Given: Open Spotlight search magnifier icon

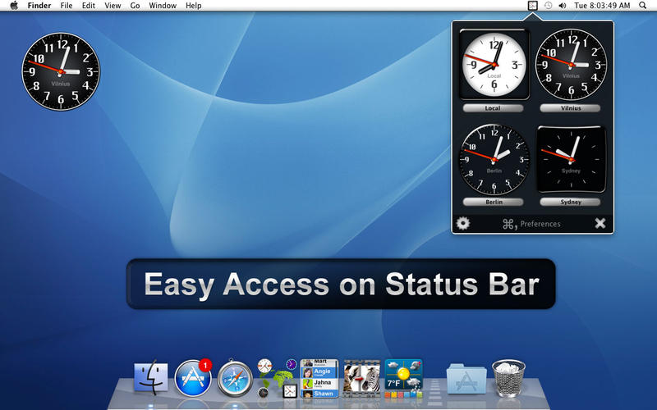Looking at the screenshot, I should [643, 6].
